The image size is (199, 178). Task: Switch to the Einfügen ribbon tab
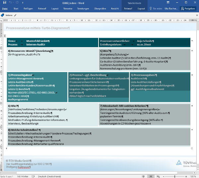tap(28, 8)
